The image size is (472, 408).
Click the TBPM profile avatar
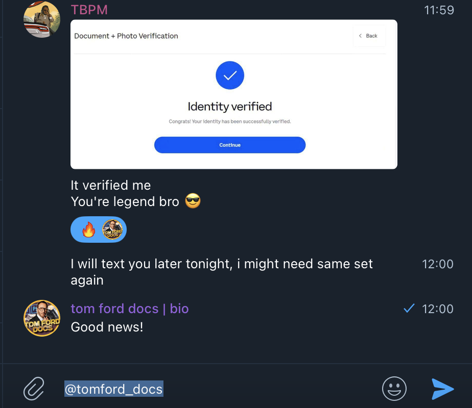pos(41,19)
